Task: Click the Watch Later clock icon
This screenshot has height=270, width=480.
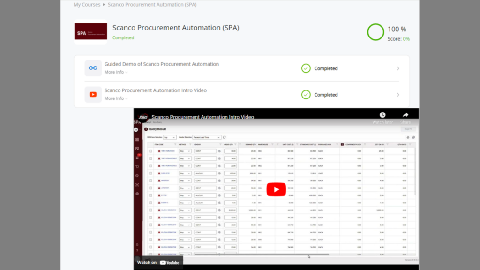Action: [x=382, y=115]
